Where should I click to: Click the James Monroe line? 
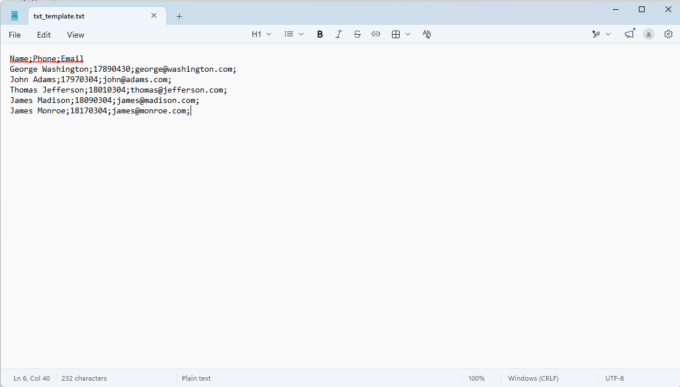100,111
